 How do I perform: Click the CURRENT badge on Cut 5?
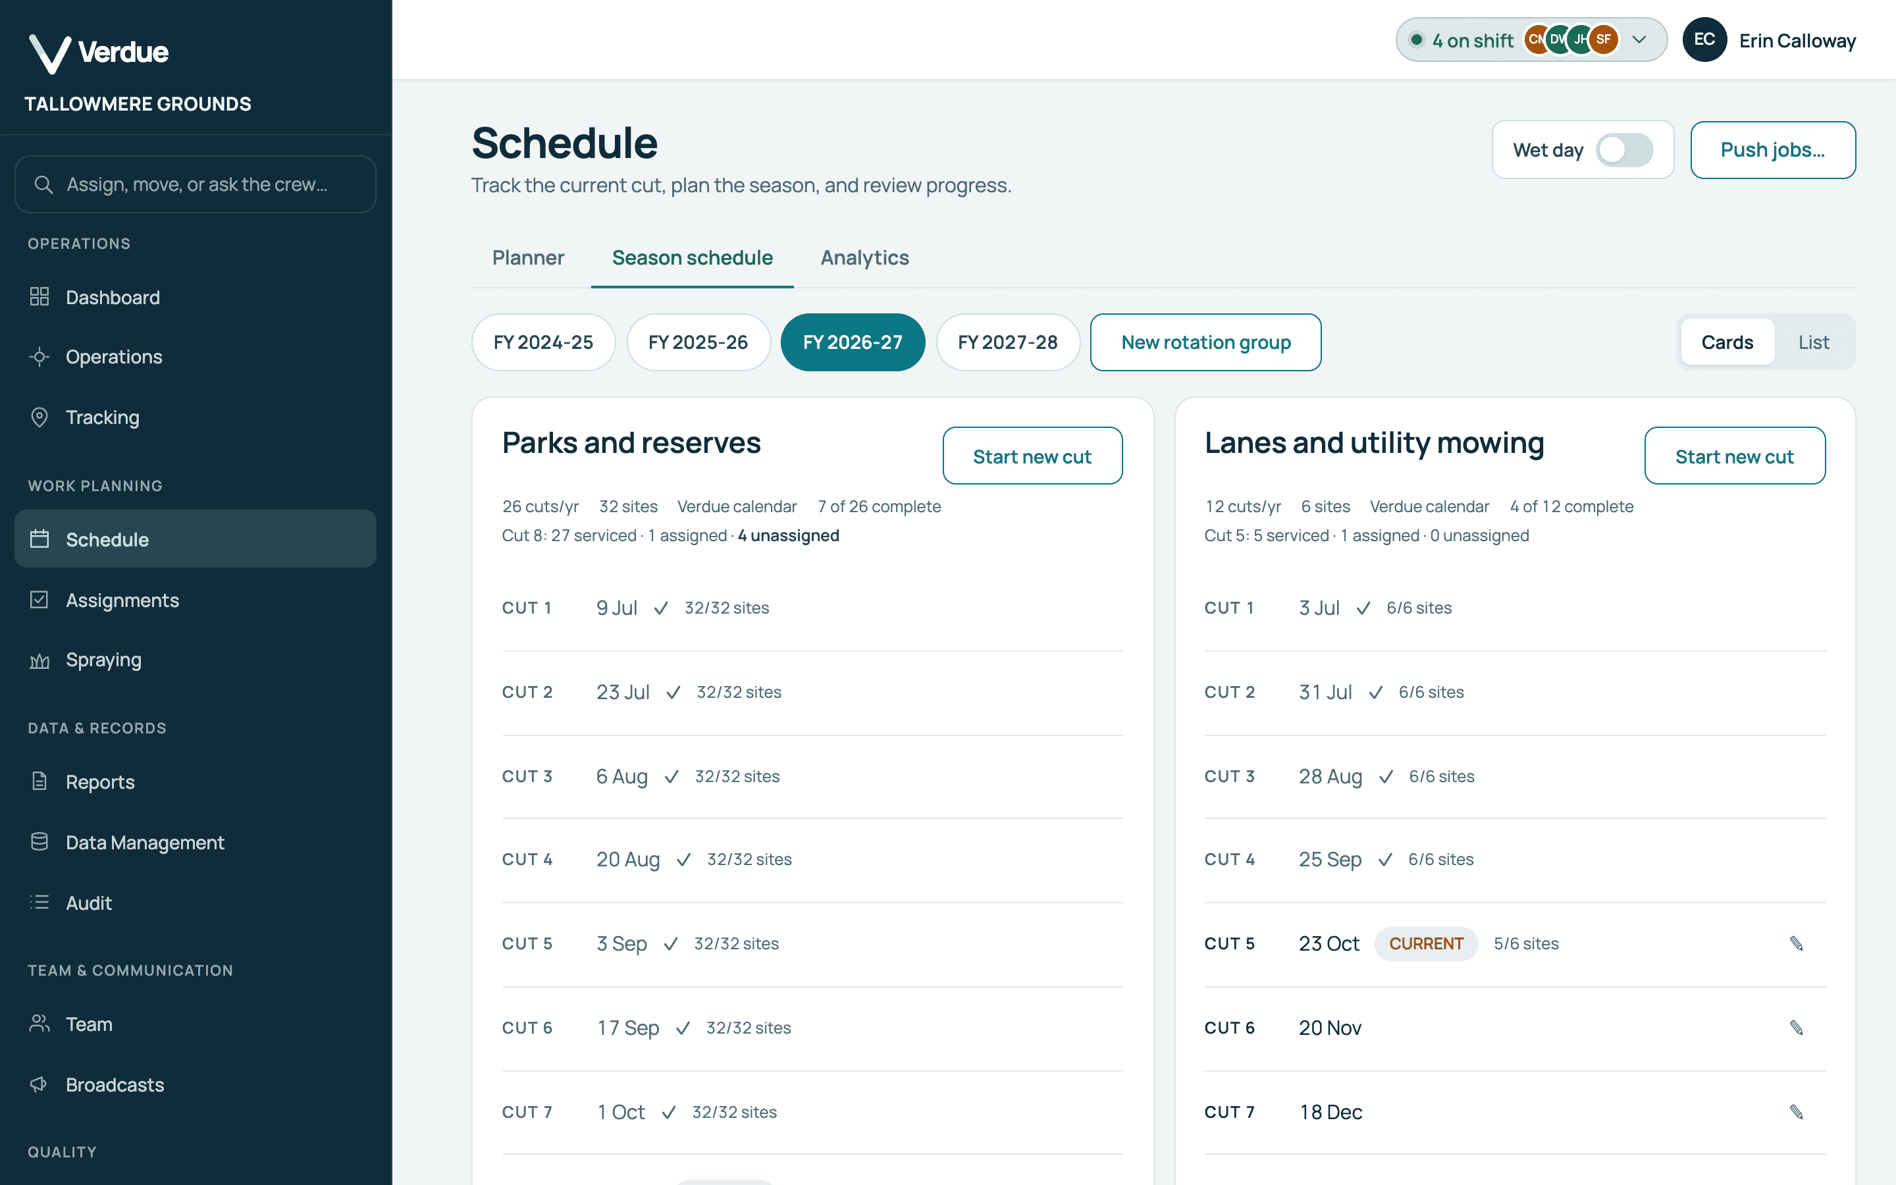pos(1426,943)
